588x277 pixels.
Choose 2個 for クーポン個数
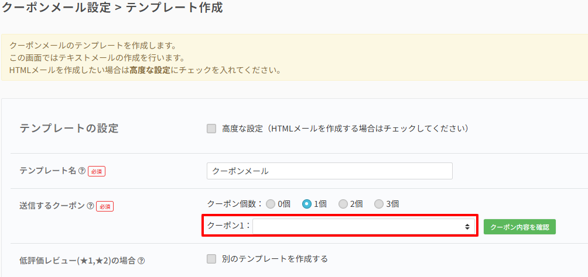click(x=343, y=204)
